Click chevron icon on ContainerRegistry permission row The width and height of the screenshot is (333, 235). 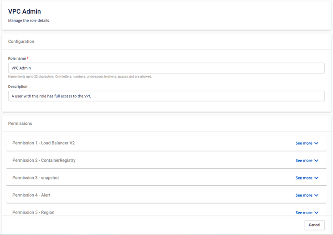[x=316, y=160]
